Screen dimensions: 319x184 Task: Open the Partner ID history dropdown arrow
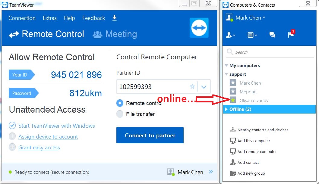(x=204, y=87)
